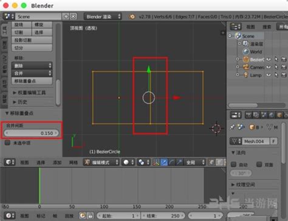Open the Blender 渲染 engine dropdown
Viewport: 288px width, 221px height.
coord(103,16)
